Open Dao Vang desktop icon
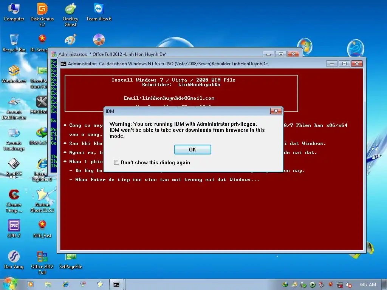The image size is (387, 290). [x=14, y=260]
